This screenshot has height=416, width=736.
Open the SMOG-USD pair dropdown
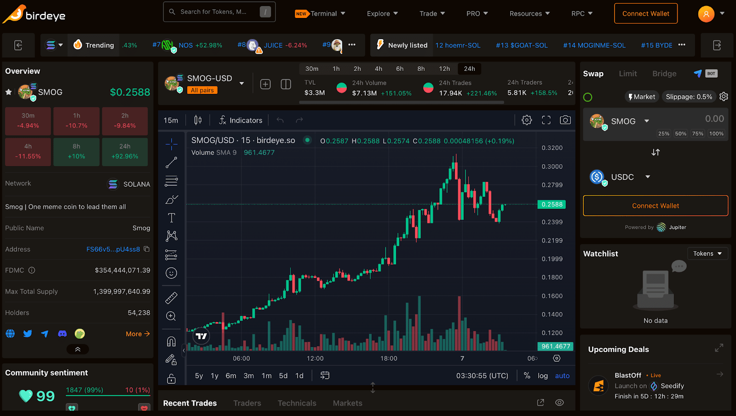[241, 83]
